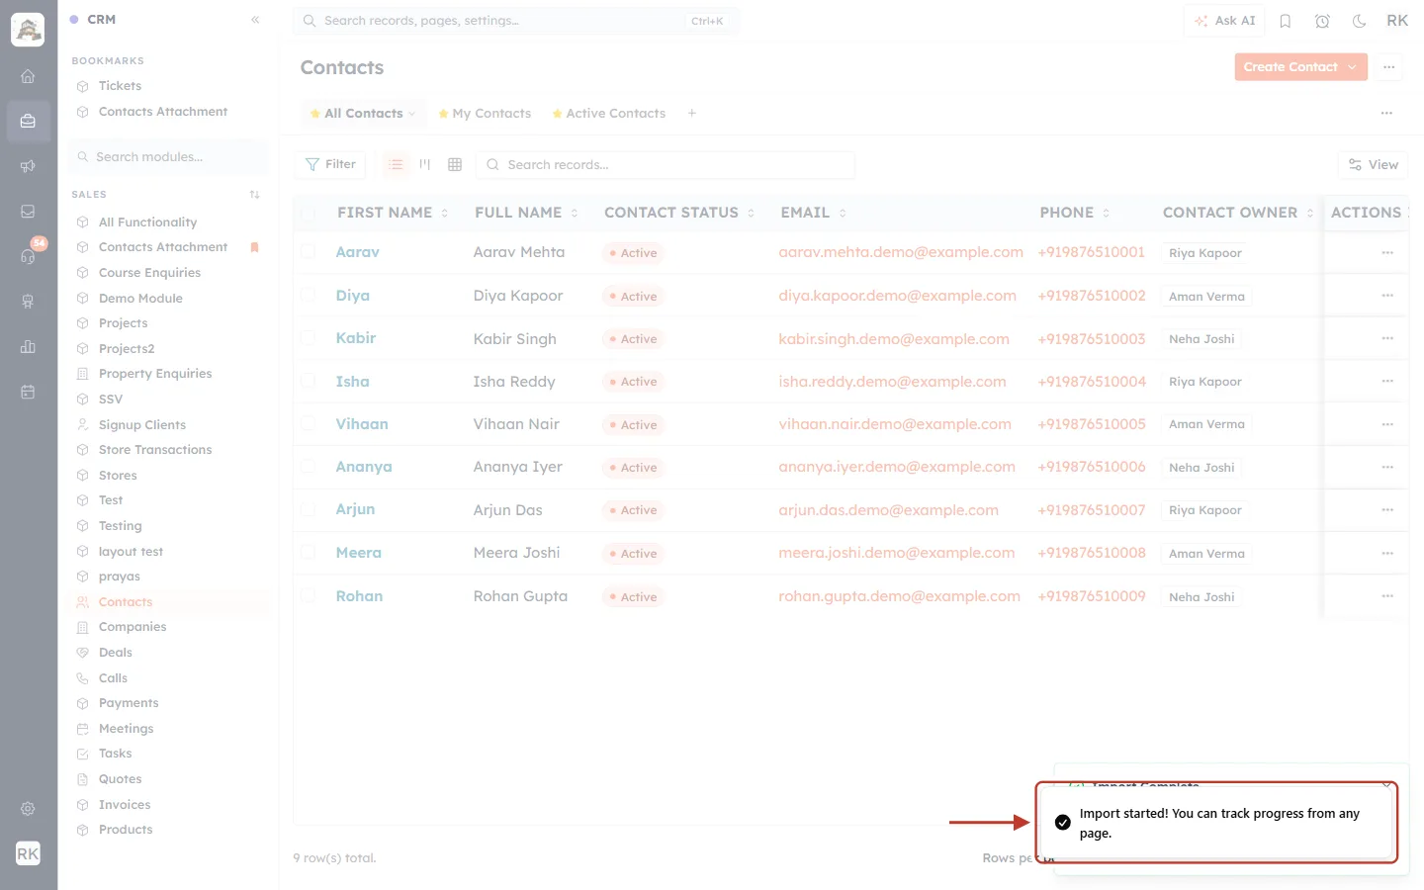
Task: Click the Ask AI button
Action: (1224, 21)
